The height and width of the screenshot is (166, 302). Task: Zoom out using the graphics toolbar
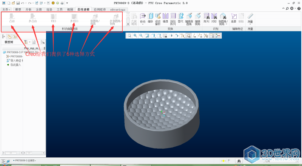141,36
